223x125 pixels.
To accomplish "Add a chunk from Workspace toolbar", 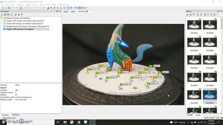I will (x=2, y=15).
